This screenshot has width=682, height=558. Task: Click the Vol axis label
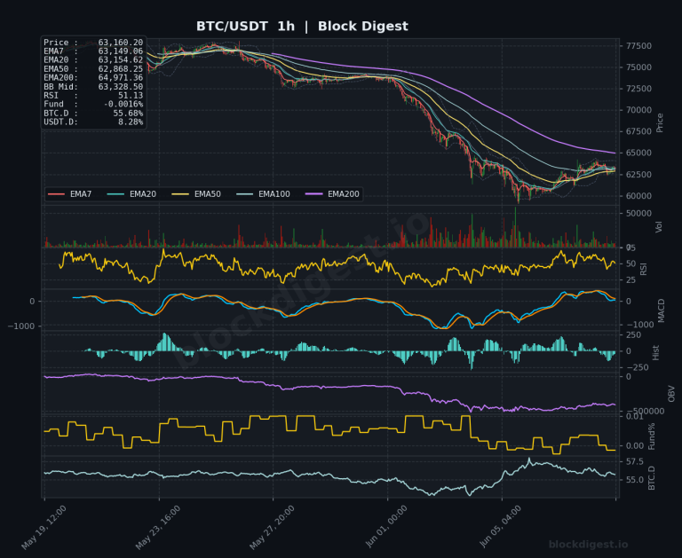click(659, 226)
